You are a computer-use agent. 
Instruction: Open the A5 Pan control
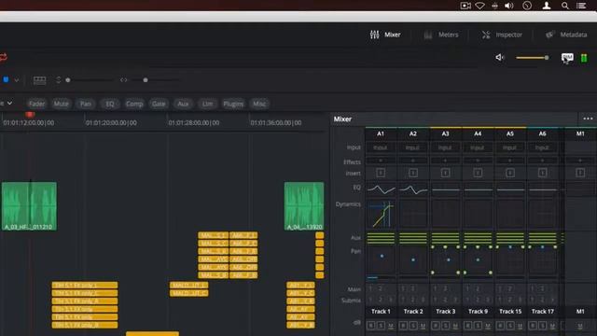click(x=510, y=260)
